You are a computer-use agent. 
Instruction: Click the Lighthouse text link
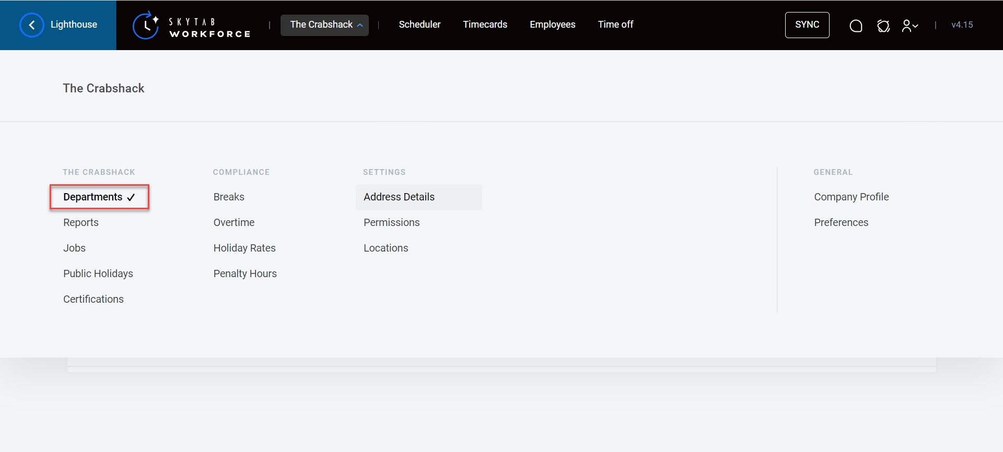(x=74, y=25)
